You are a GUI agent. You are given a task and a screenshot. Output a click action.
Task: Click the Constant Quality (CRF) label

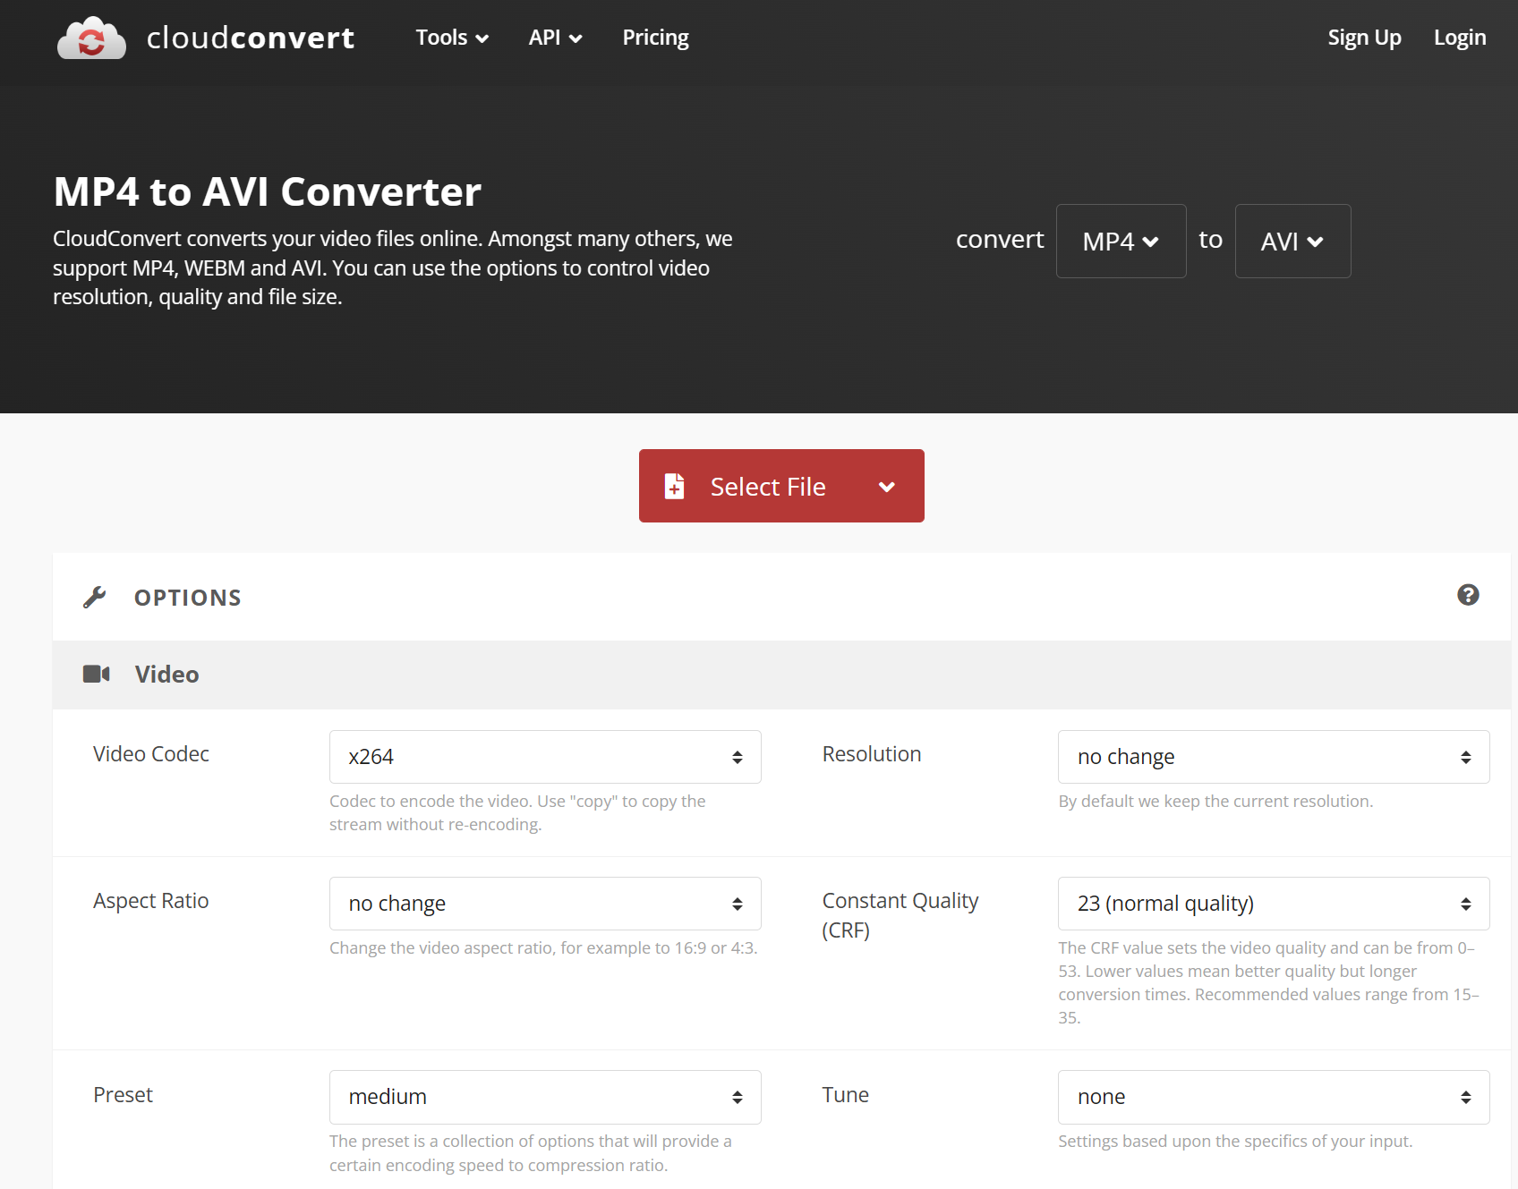pyautogui.click(x=900, y=915)
